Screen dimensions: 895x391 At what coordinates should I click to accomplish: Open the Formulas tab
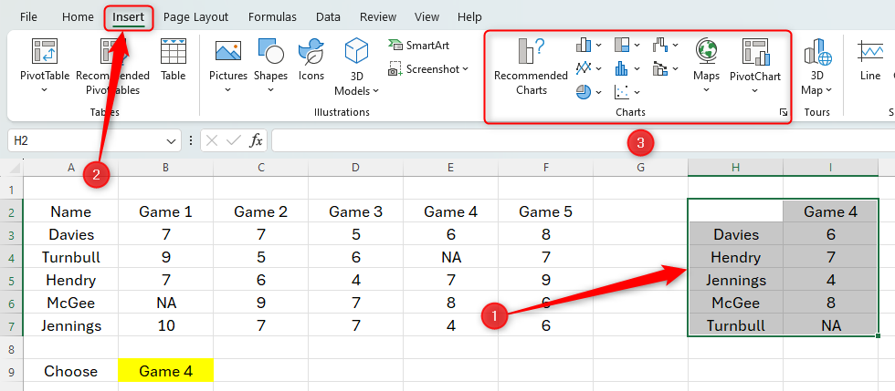[272, 17]
